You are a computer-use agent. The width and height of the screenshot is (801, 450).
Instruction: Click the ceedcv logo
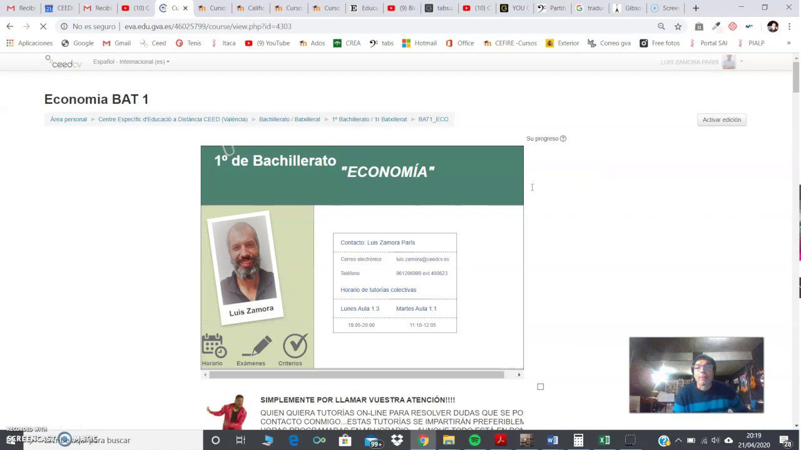coord(64,62)
